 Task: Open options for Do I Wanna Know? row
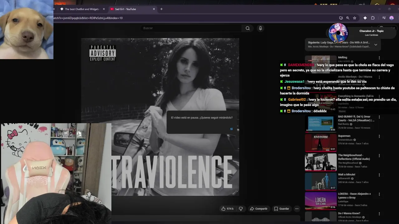pyautogui.click(x=379, y=214)
